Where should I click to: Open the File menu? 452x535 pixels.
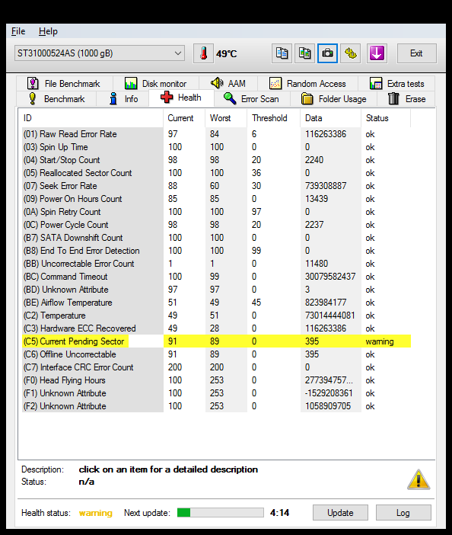[x=18, y=31]
